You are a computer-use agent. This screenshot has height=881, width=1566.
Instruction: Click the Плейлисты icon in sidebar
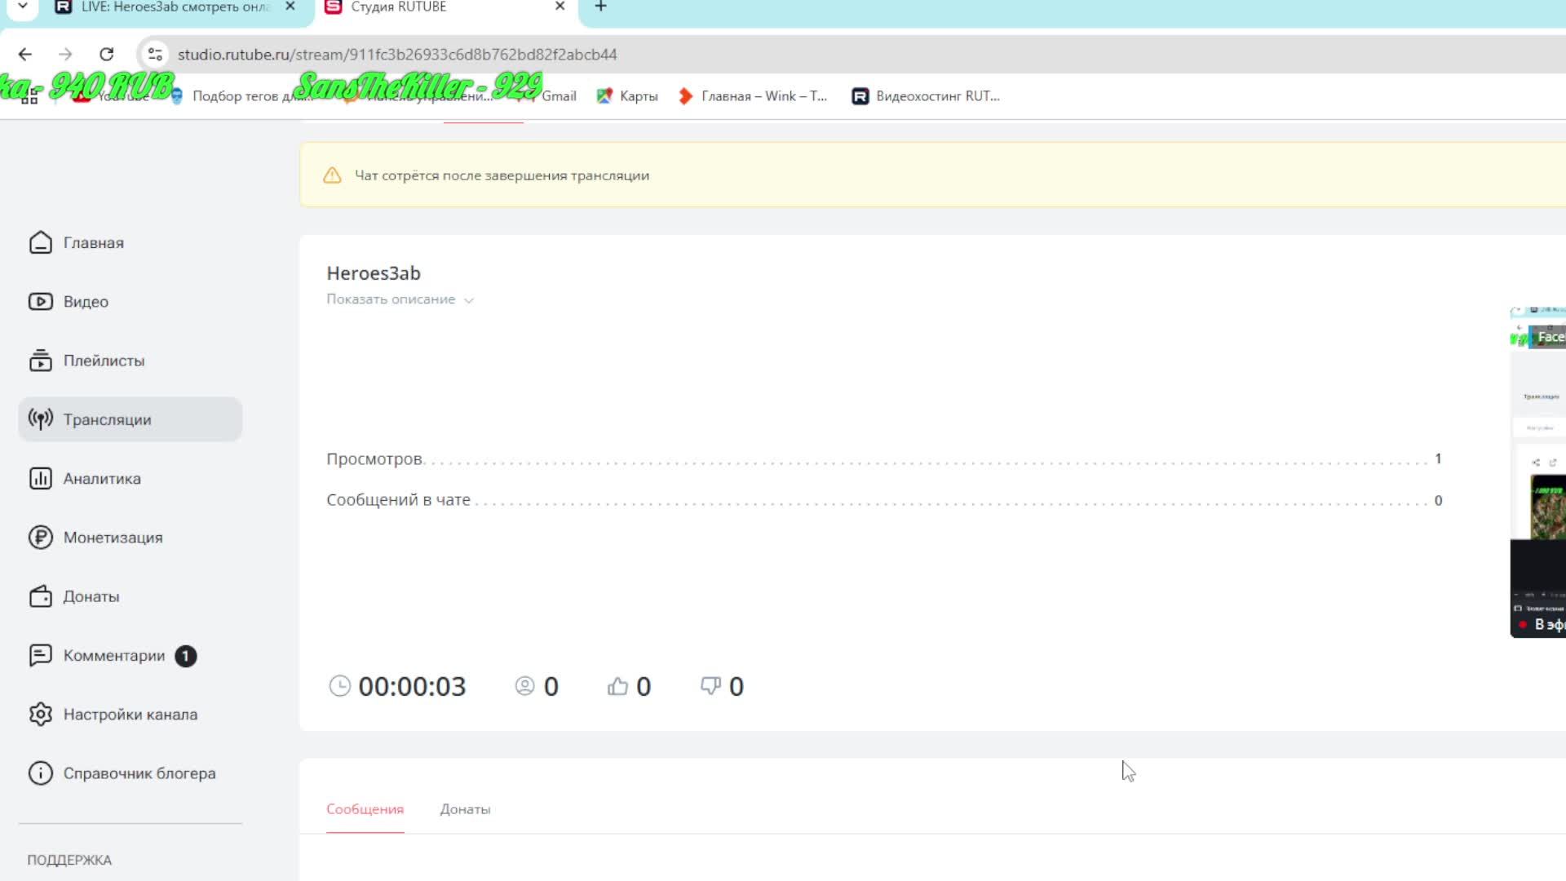(x=40, y=361)
